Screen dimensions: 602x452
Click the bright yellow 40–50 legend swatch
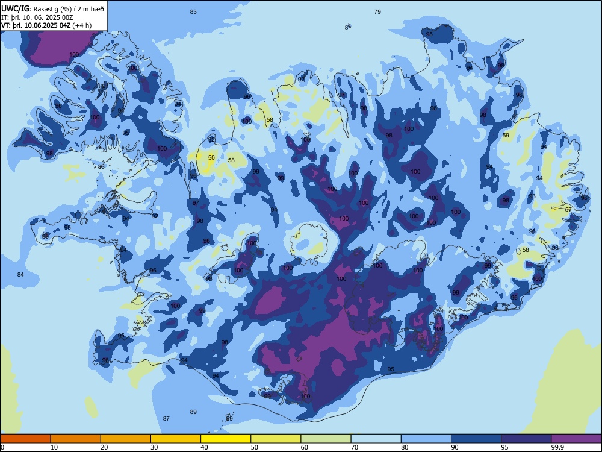(226, 439)
